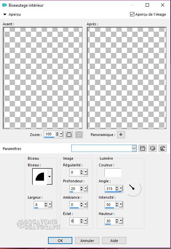The image size is (171, 249).
Task: Click OK to apply the bevel
Action: 60,241
